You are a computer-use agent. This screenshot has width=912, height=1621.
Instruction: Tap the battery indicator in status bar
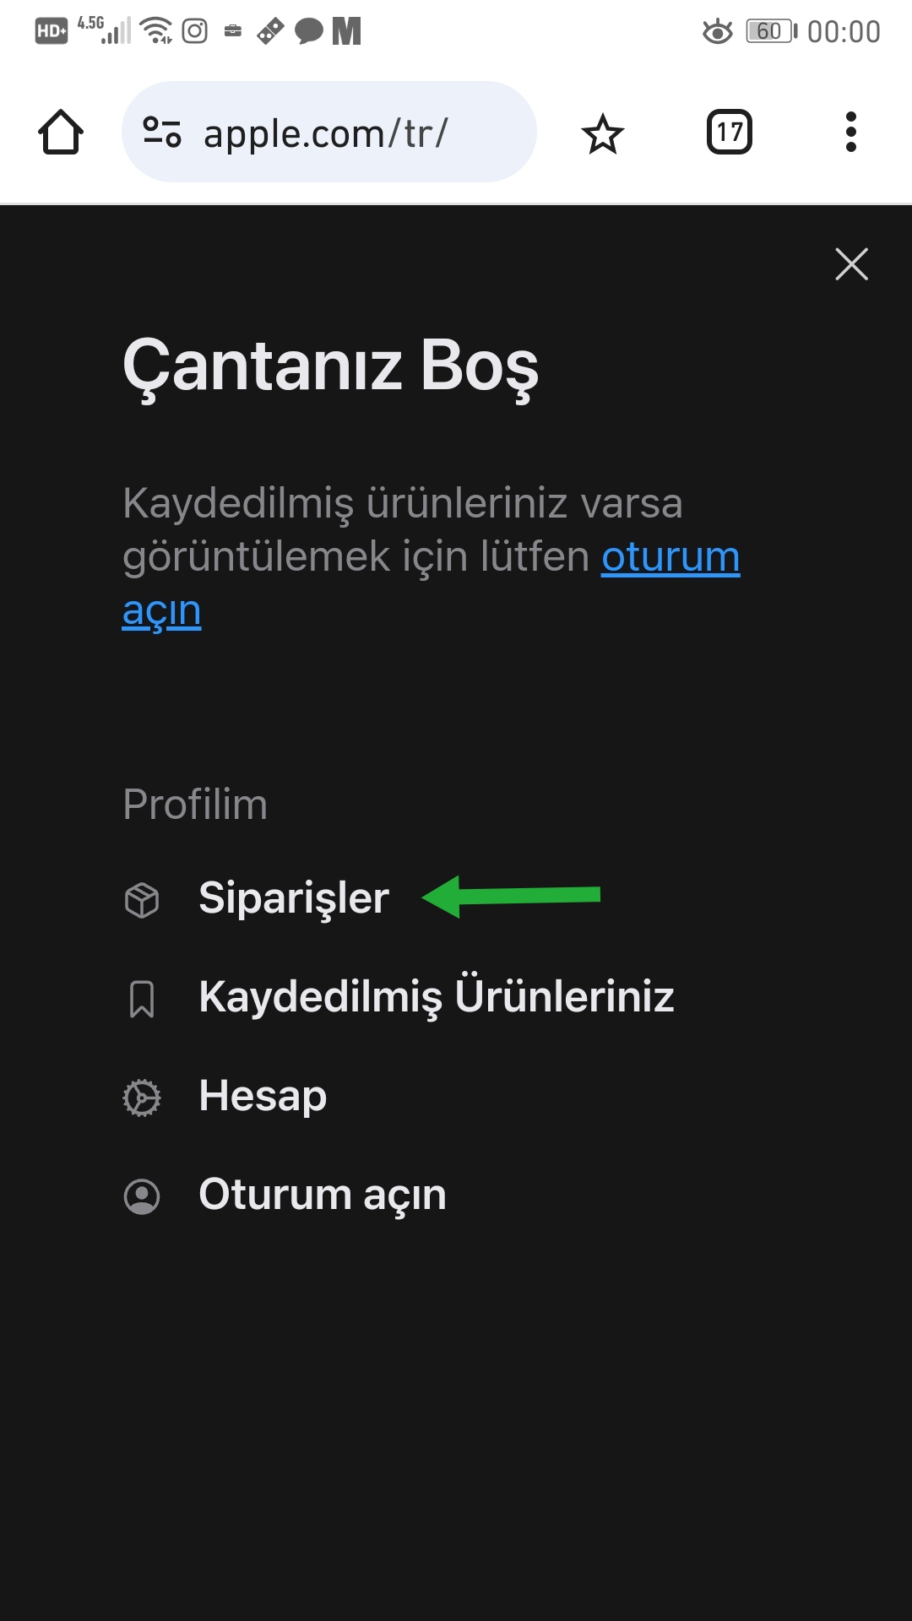(771, 31)
